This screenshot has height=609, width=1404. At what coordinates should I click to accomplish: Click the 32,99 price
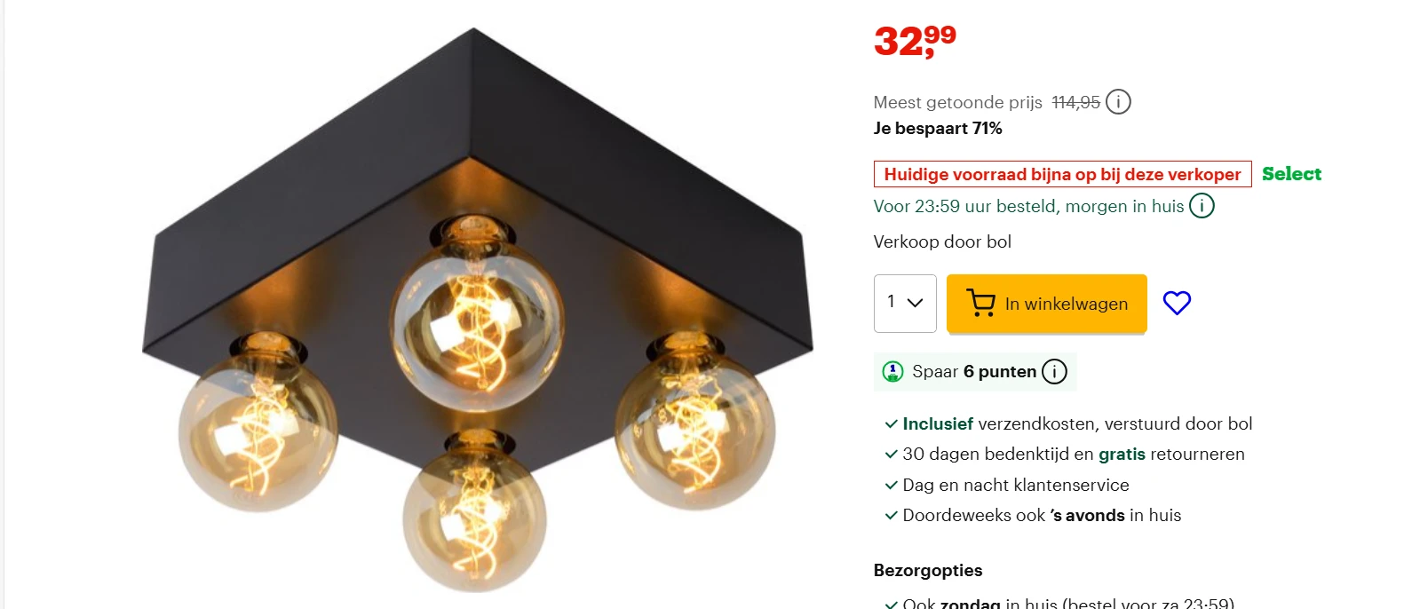tap(915, 41)
